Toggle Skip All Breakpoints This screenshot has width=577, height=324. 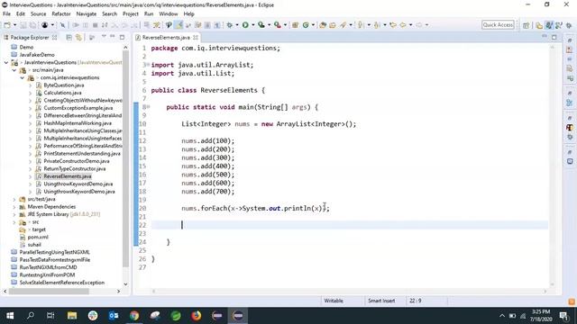point(62,25)
